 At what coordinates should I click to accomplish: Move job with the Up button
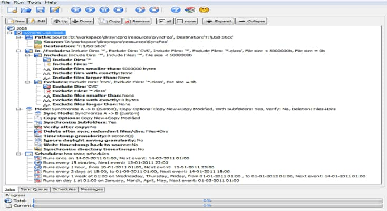[61, 21]
